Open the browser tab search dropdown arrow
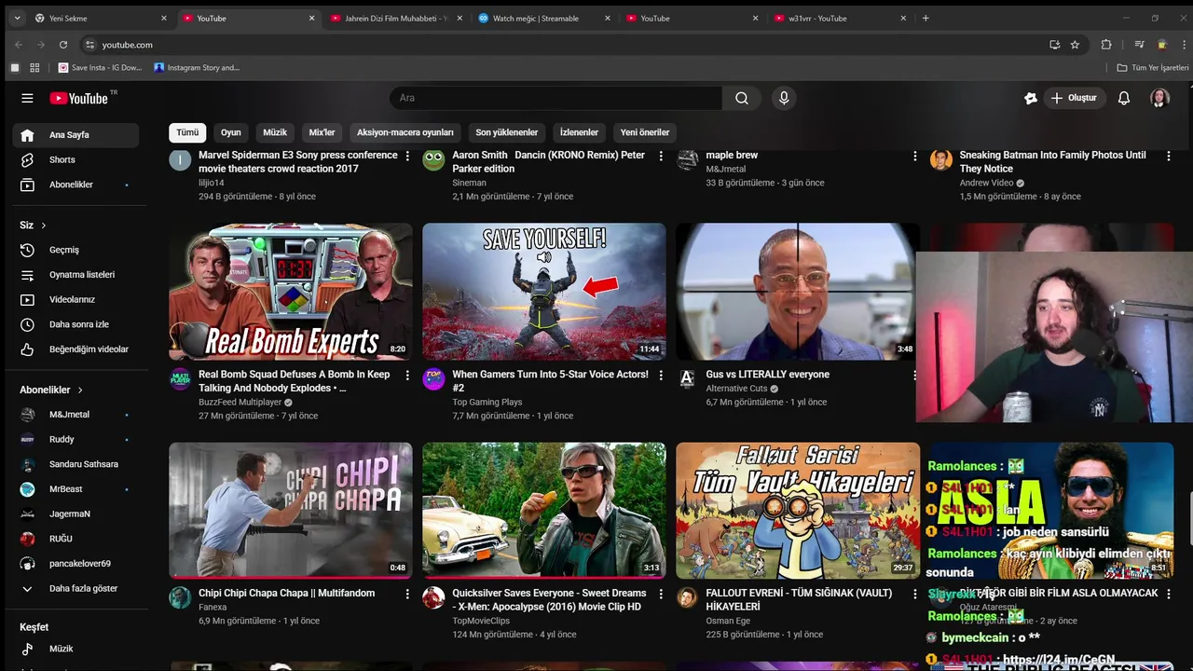This screenshot has height=671, width=1193. 16,18
